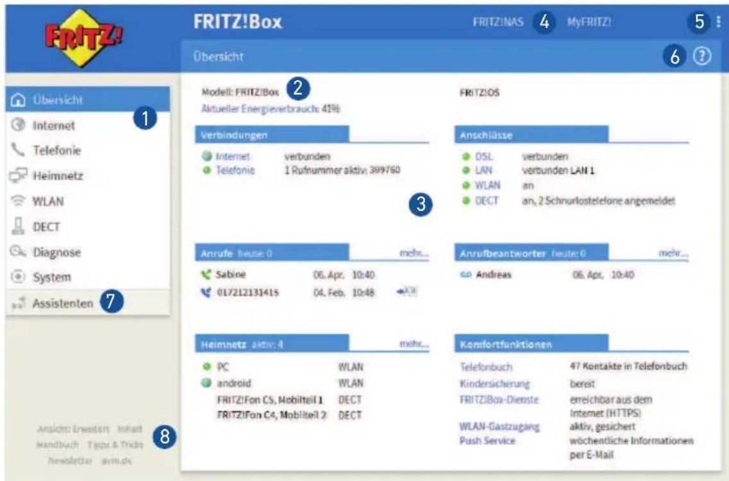Click green status dot beside android device
Image resolution: width=729 pixels, height=481 pixels.
pos(207,383)
